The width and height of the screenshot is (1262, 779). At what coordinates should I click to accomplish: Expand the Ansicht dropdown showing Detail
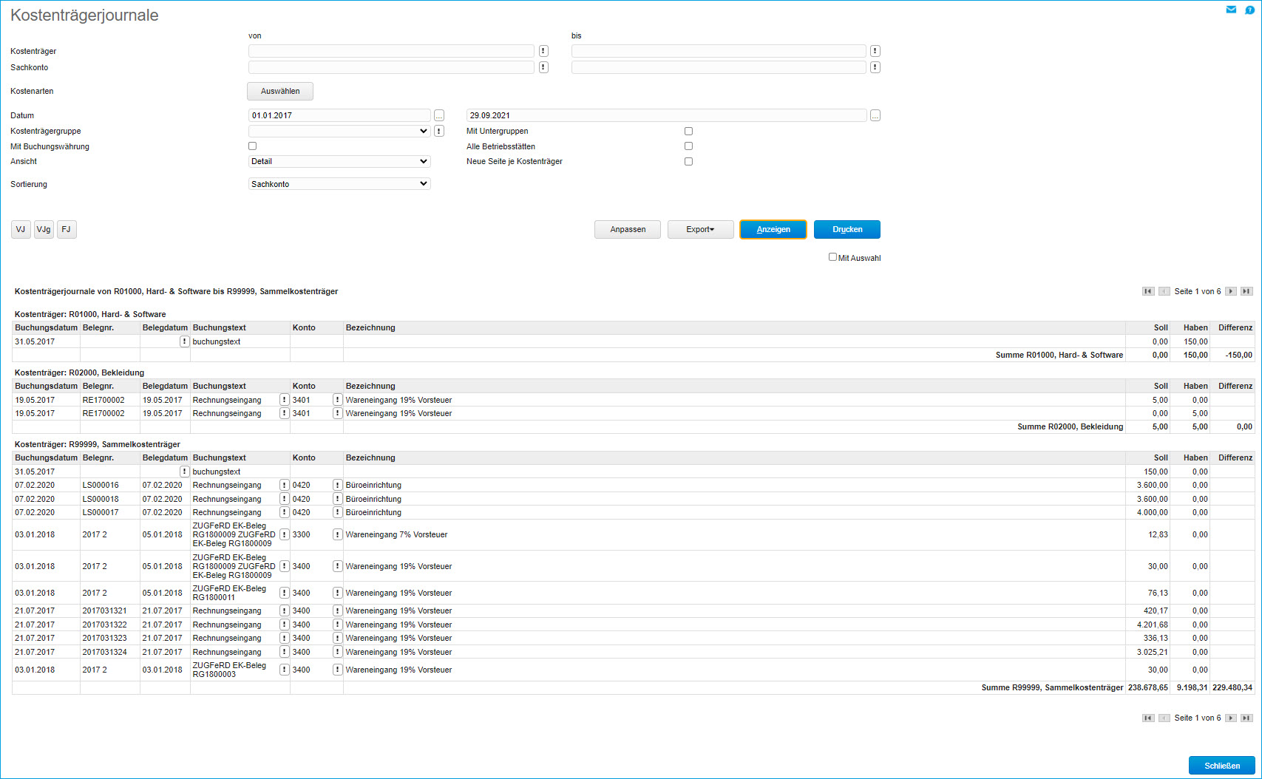click(x=339, y=161)
